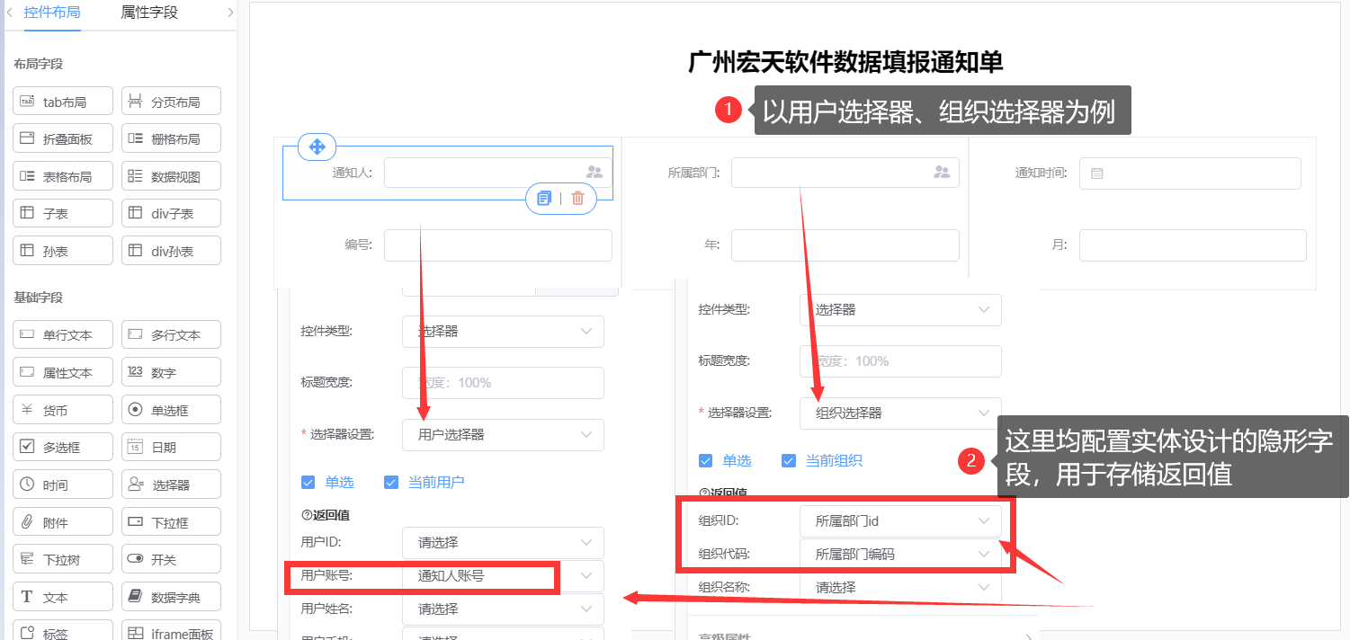Toggle the 单选 checkbox beside 当前用户
This screenshot has width=1350, height=640.
click(308, 482)
